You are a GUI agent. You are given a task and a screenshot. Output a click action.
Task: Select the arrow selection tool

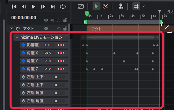click(96, 6)
